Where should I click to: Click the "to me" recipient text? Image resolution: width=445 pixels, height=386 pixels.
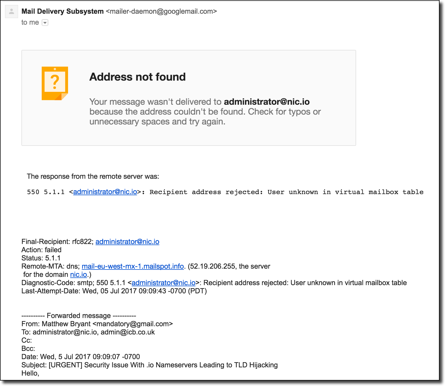[x=30, y=22]
